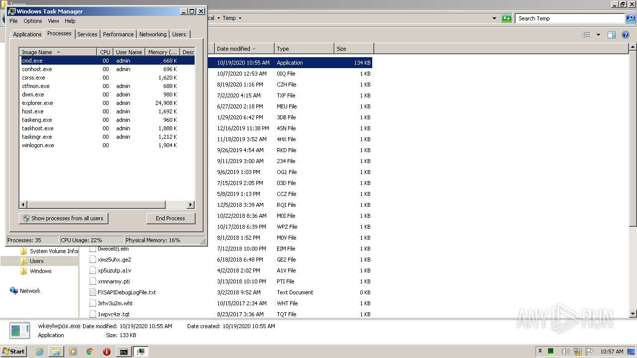The width and height of the screenshot is (637, 358).
Task: Click right arrow of process list horizontal scrollbar
Action: pyautogui.click(x=190, y=205)
